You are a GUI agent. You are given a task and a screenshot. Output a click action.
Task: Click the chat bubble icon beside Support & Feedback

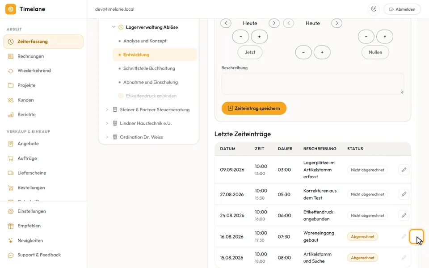point(11,255)
